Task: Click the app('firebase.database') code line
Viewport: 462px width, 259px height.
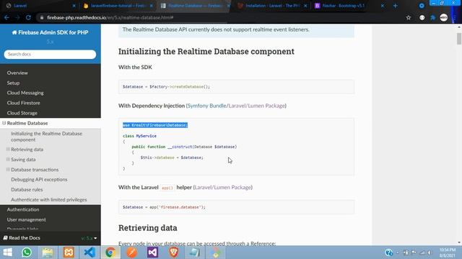Action: point(164,207)
